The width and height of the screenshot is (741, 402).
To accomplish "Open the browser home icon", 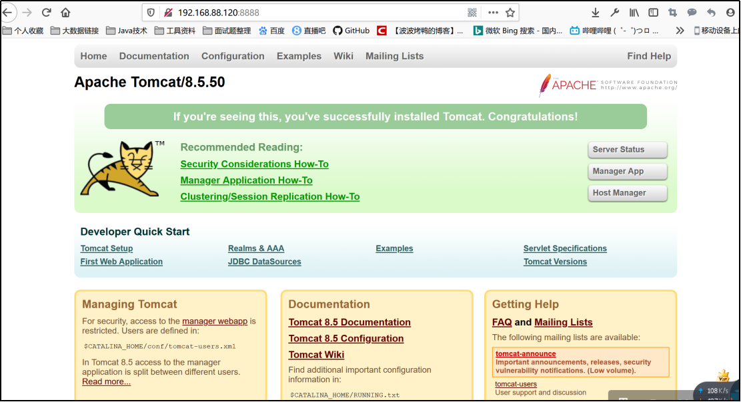I will tap(65, 12).
